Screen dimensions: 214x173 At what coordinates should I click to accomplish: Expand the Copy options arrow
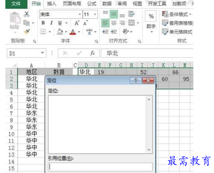point(33,23)
